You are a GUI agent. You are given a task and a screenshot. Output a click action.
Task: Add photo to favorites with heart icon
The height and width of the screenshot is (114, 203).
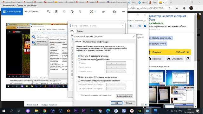coord(64,11)
